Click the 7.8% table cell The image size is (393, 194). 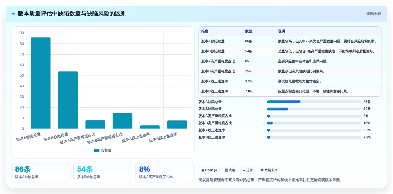(249, 91)
